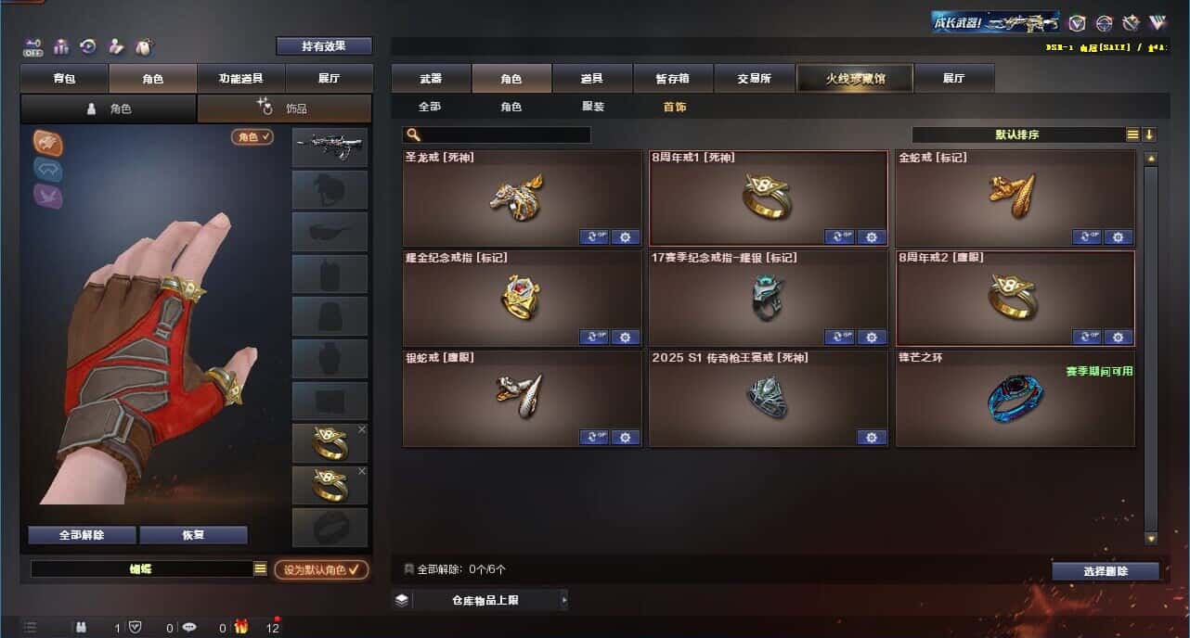Viewport: 1190px width, 638px height.
Task: Expand the 仓库物品上限 arrow
Action: point(563,600)
